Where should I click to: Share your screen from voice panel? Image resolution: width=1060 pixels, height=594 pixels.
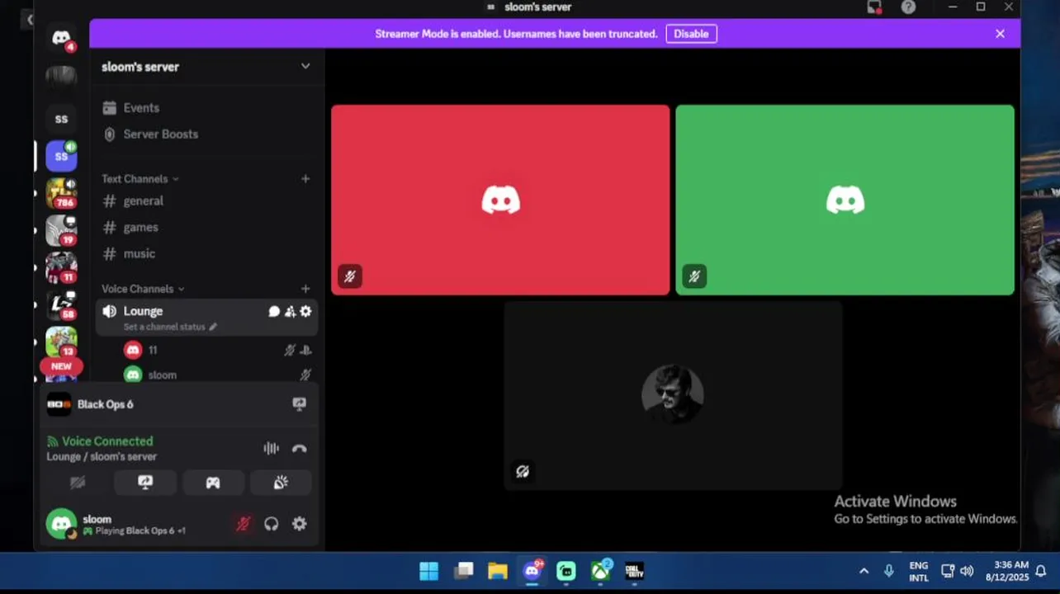[145, 483]
